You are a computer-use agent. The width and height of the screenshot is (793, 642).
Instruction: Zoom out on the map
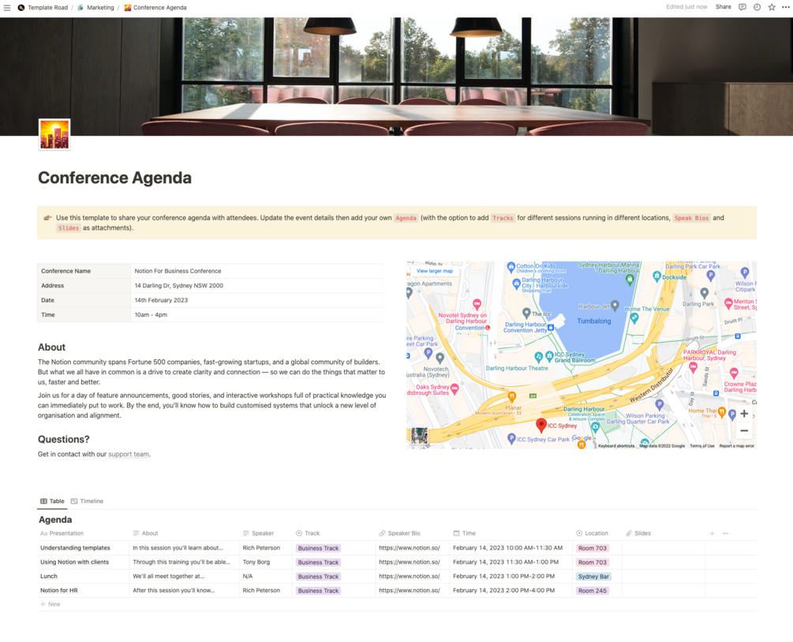(744, 431)
